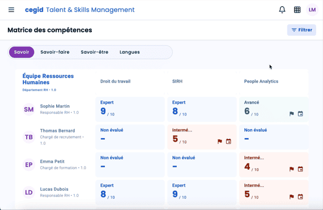Click flag icon in Emma Petit's People Analytics cell
Viewport: 323px width, 210px height.
tap(291, 169)
